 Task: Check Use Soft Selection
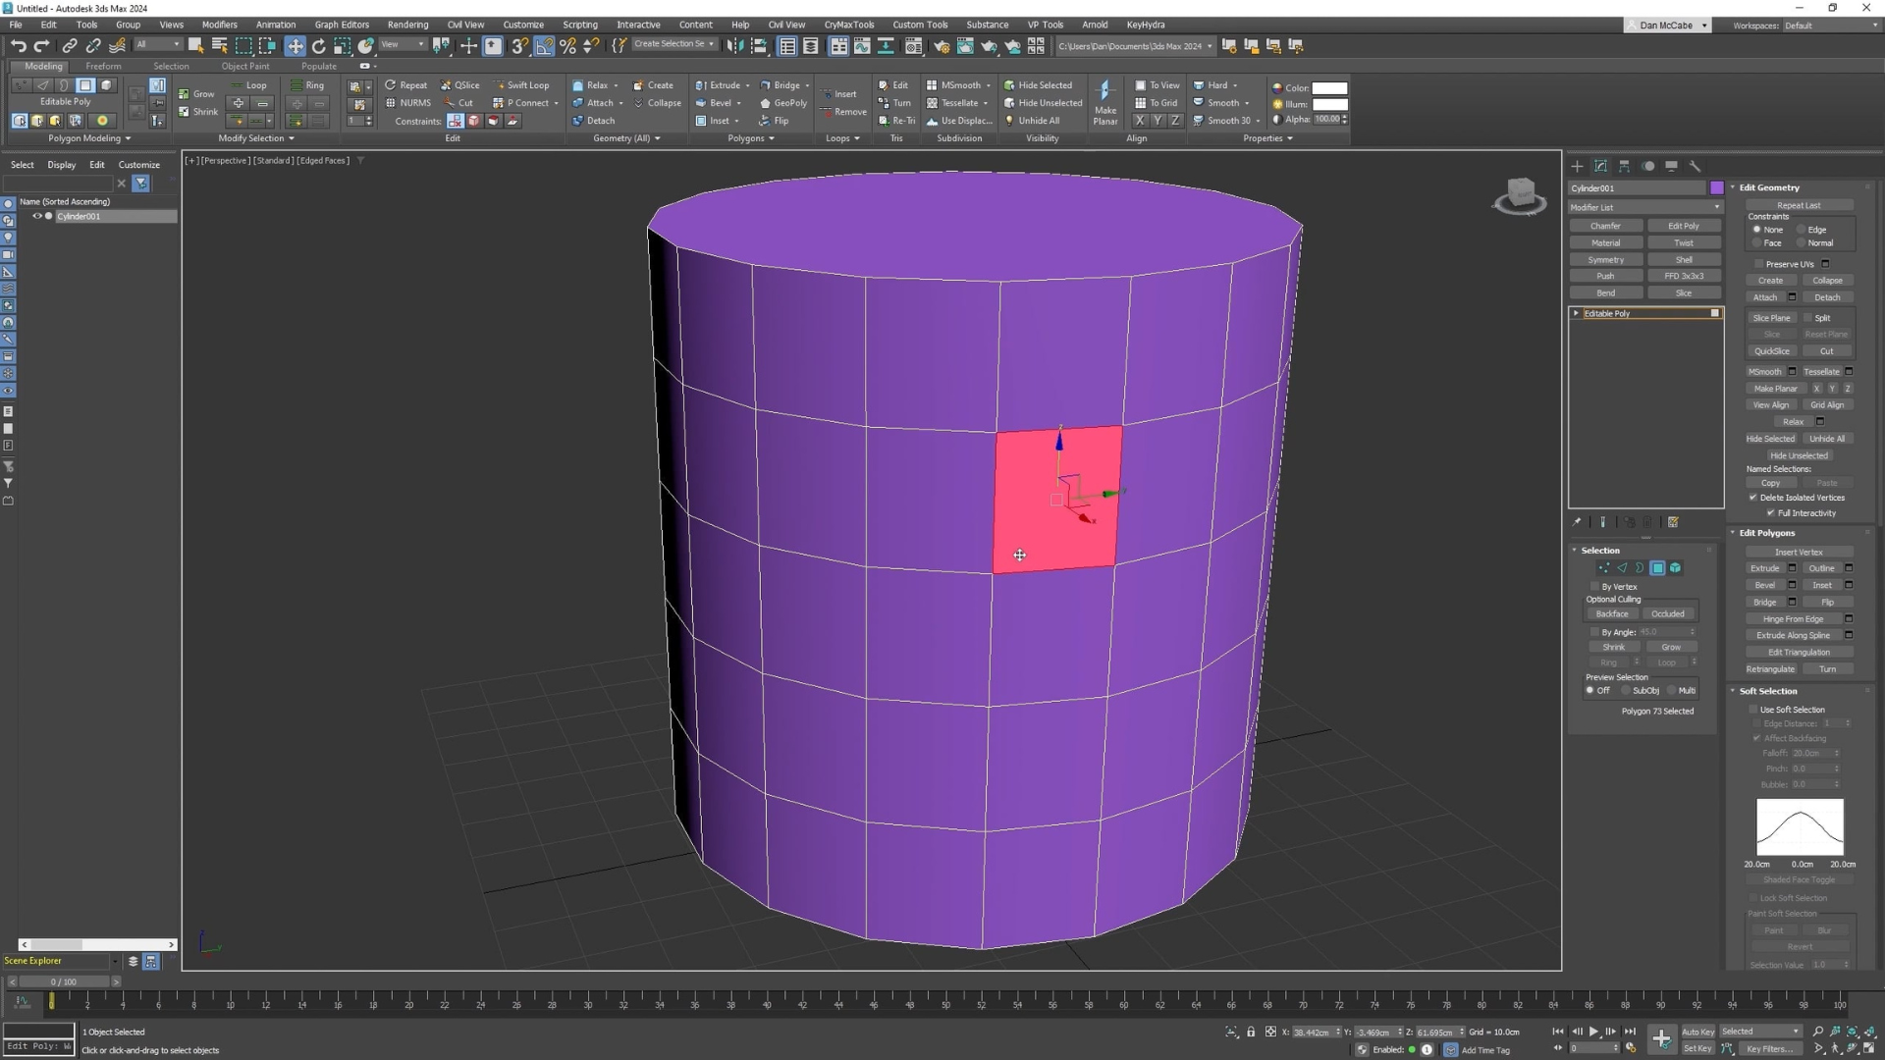1753,710
